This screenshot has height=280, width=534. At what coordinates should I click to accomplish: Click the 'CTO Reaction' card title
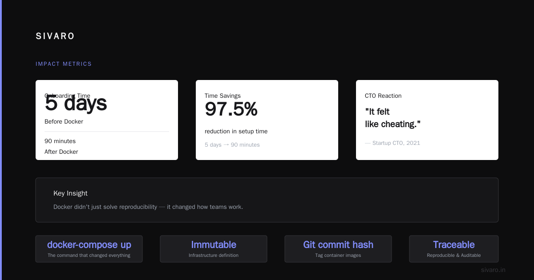383,96
